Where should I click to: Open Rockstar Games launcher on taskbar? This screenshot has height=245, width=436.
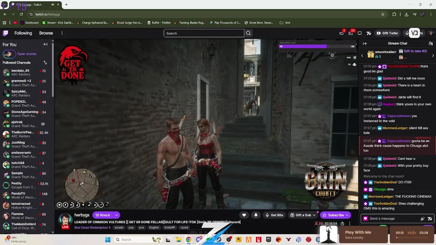pos(238,240)
